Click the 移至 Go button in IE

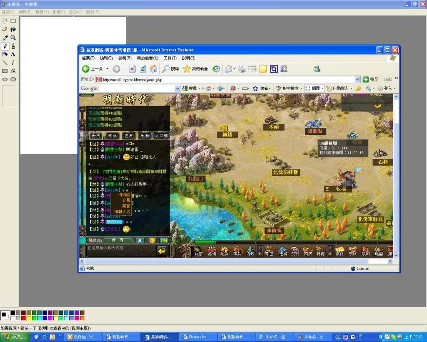pyautogui.click(x=371, y=79)
